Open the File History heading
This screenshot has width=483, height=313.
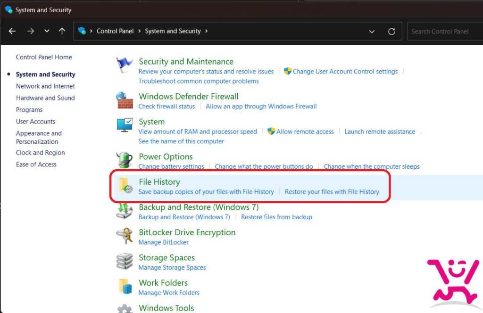tap(159, 182)
